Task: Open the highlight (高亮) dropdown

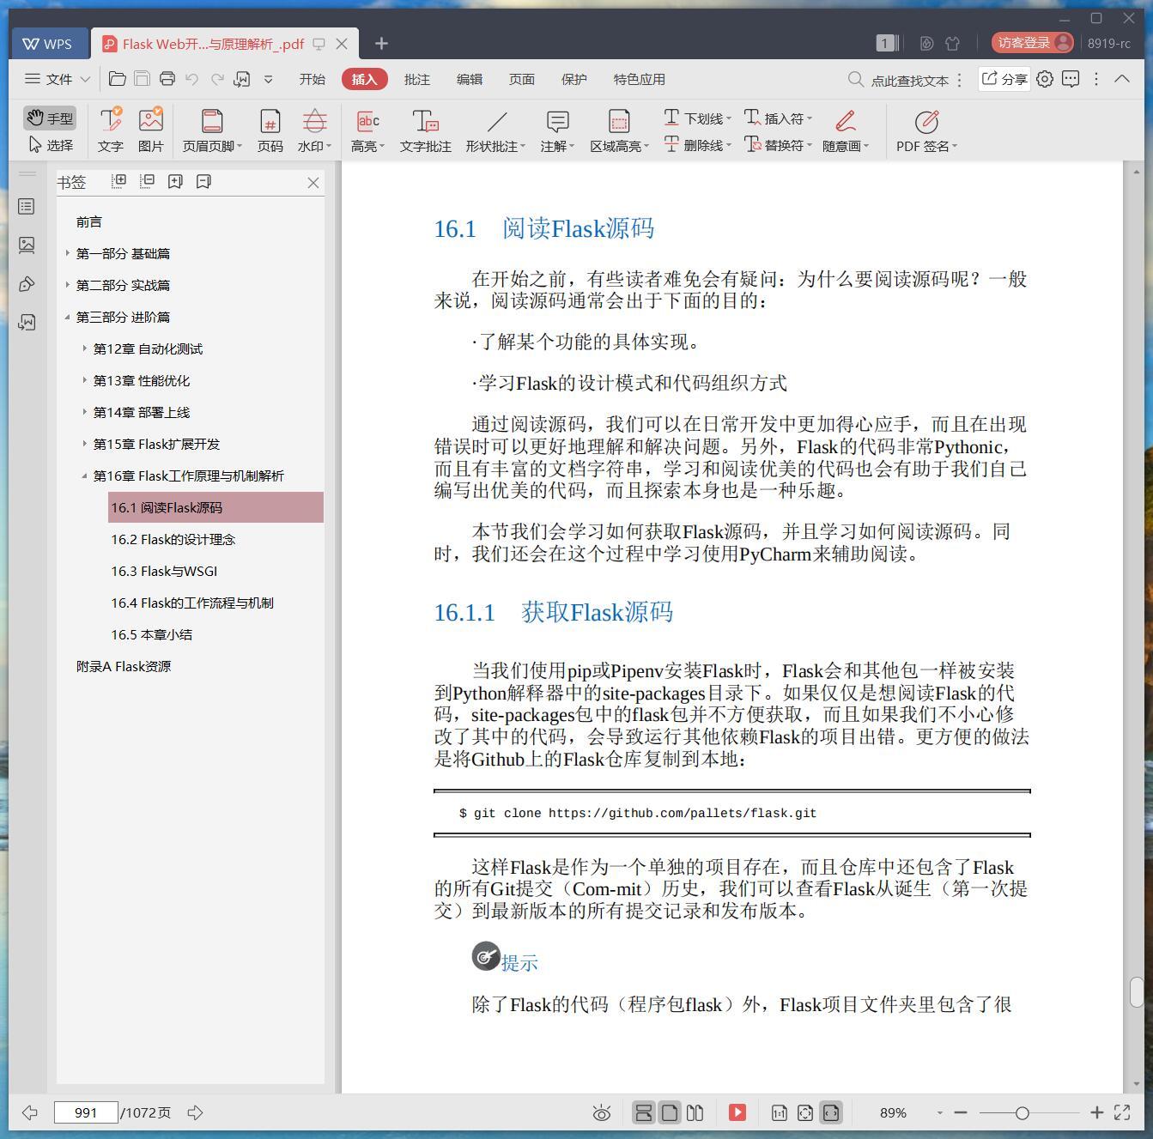Action: pyautogui.click(x=367, y=130)
